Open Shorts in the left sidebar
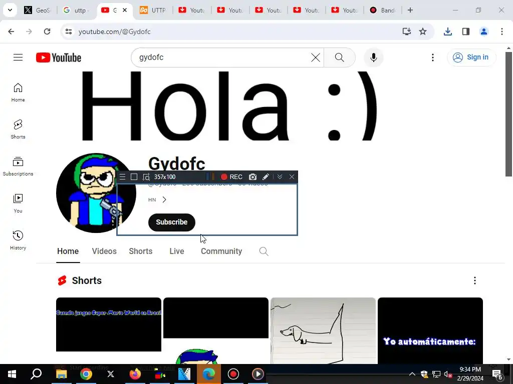This screenshot has width=513, height=384. pos(18,129)
